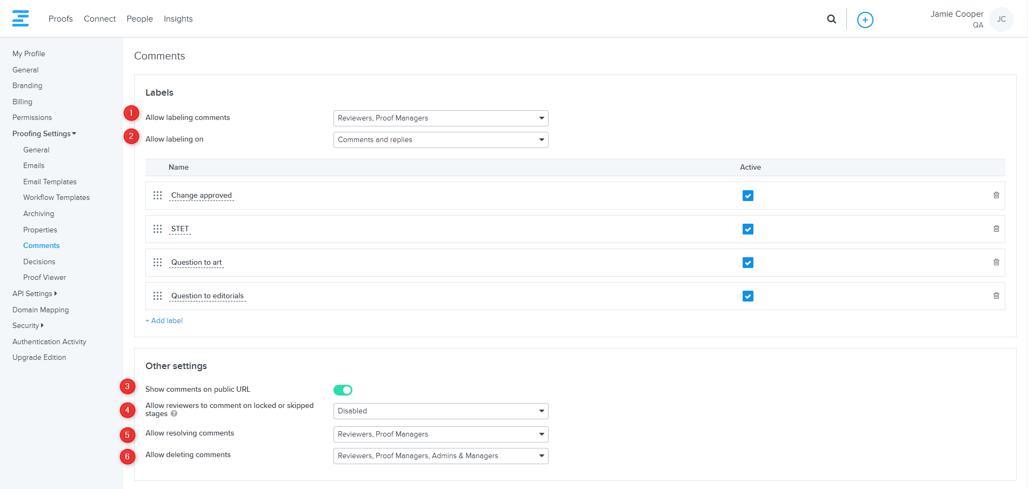Click the search magnifier icon
The height and width of the screenshot is (489, 1028).
click(831, 19)
